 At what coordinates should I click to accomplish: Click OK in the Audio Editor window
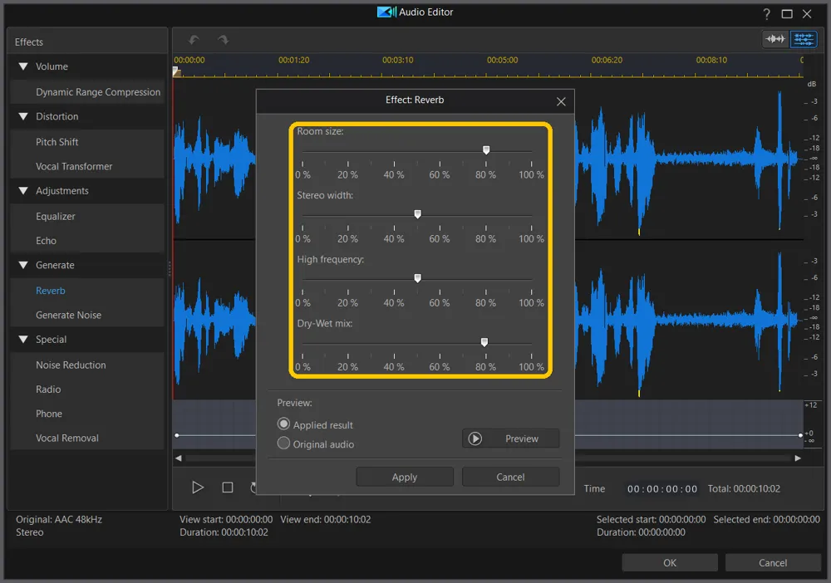coord(670,562)
